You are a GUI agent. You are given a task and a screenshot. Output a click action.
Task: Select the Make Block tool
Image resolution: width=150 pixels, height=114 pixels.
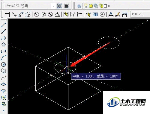4,104
